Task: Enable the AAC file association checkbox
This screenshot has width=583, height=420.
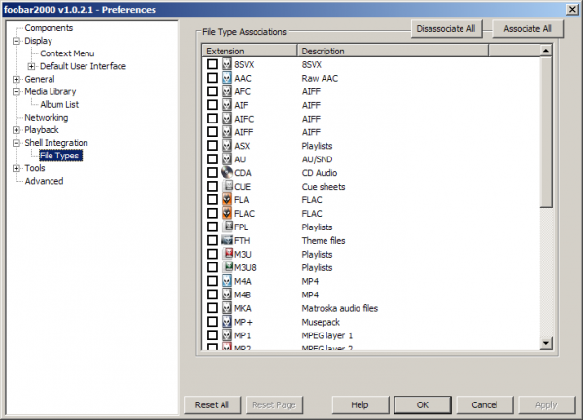Action: coord(212,78)
